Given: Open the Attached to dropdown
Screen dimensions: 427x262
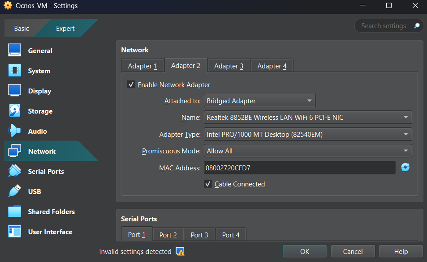Looking at the screenshot, I should (x=259, y=101).
